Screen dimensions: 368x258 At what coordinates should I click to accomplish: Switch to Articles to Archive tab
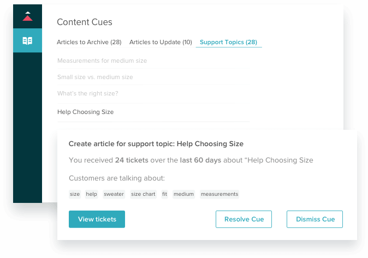tap(89, 42)
